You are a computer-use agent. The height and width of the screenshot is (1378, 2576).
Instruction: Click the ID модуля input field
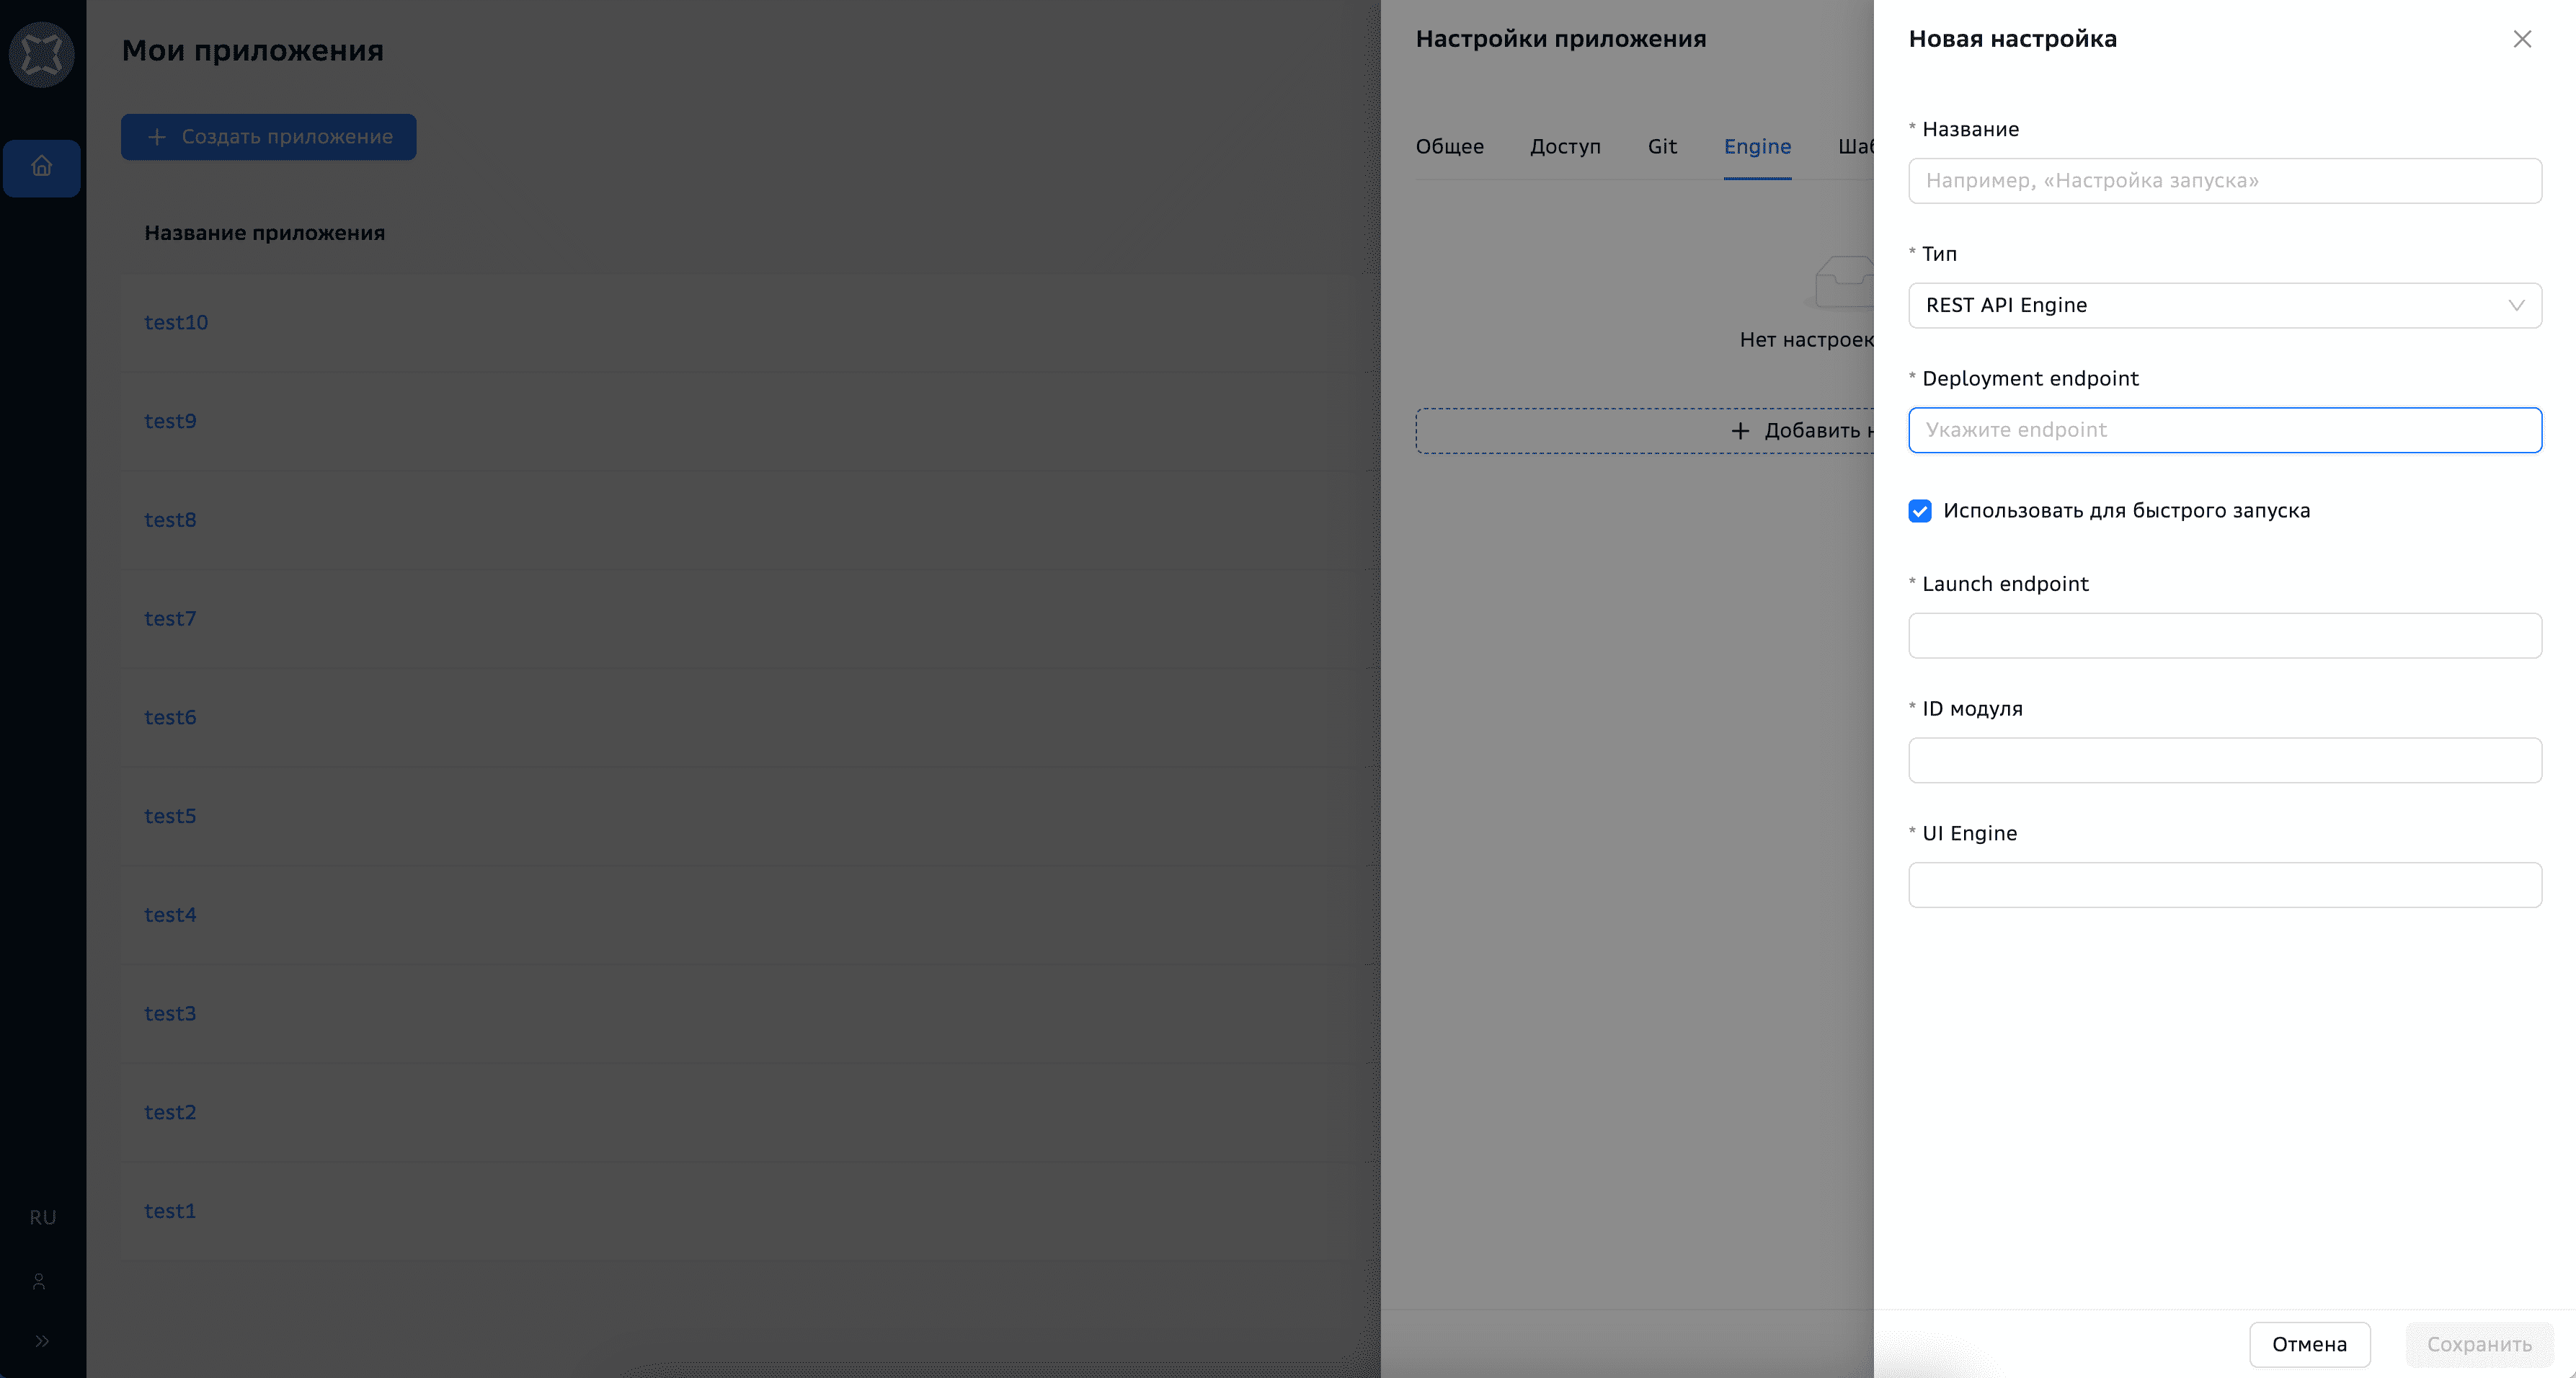2224,760
